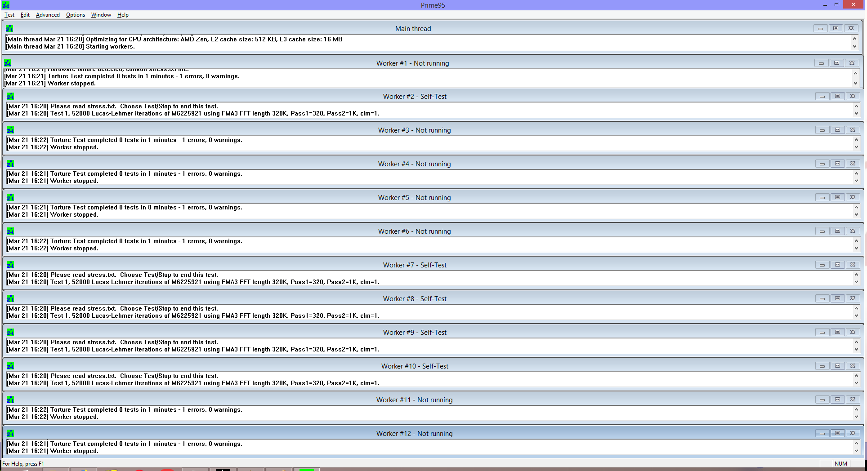Image resolution: width=867 pixels, height=471 pixels.
Task: Click the NUM indicator in the status bar
Action: tap(840, 463)
